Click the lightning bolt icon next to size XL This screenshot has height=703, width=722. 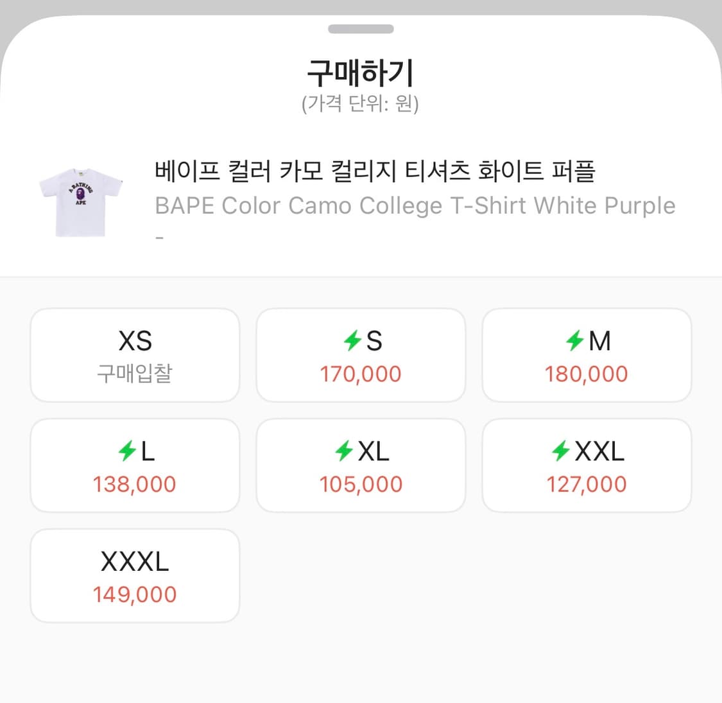pyautogui.click(x=344, y=451)
